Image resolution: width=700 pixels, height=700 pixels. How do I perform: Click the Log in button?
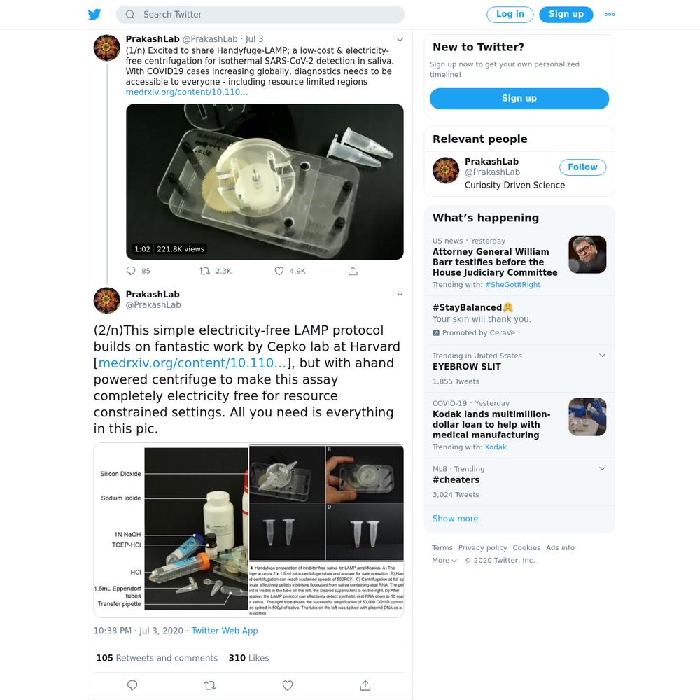click(x=510, y=14)
